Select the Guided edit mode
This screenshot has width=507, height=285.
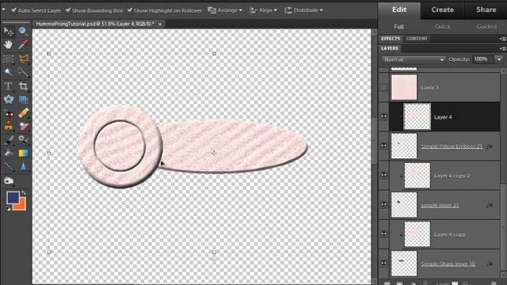pos(486,27)
